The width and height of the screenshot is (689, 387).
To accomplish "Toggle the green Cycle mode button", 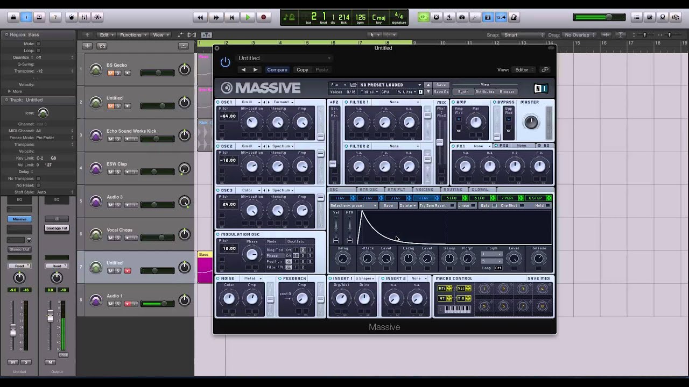I will (423, 17).
